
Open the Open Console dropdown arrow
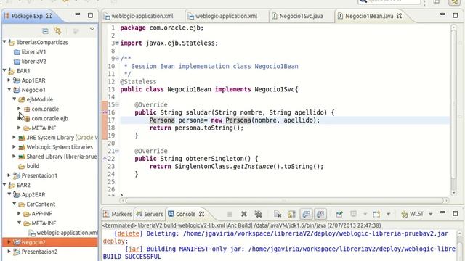point(388,214)
